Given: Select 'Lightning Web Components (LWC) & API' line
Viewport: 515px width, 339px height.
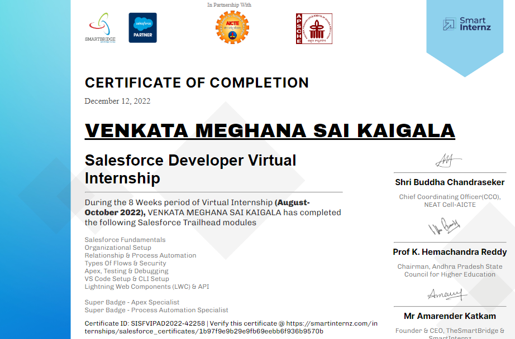Looking at the screenshot, I should (x=147, y=287).
